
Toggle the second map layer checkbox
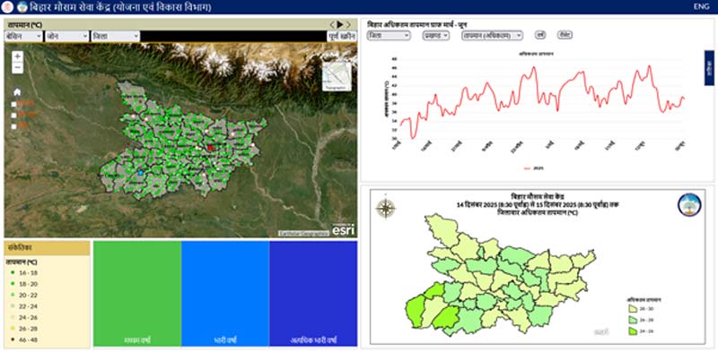[13, 116]
